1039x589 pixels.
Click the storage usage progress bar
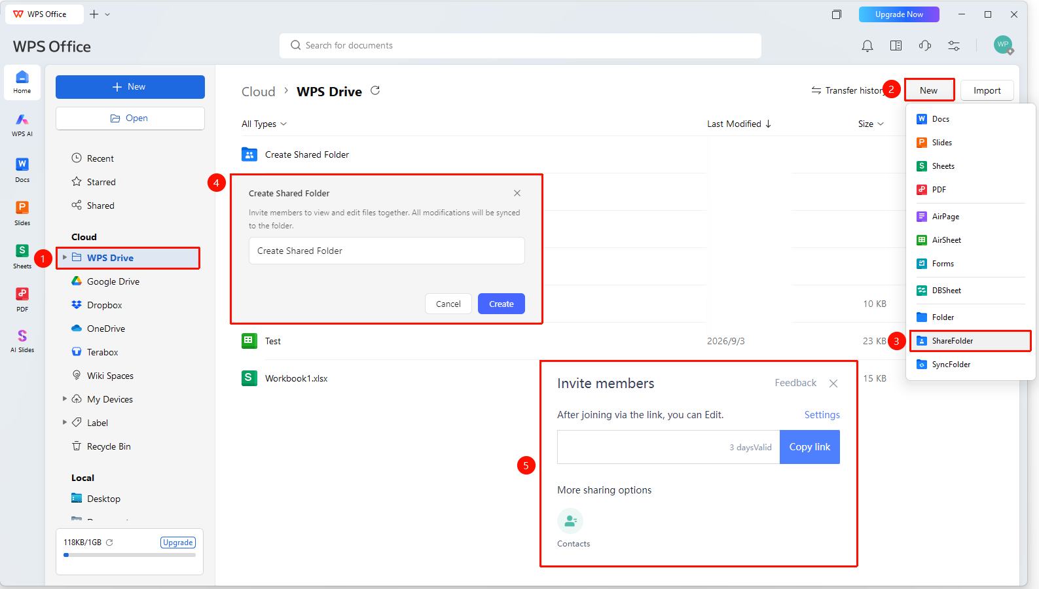coord(130,555)
